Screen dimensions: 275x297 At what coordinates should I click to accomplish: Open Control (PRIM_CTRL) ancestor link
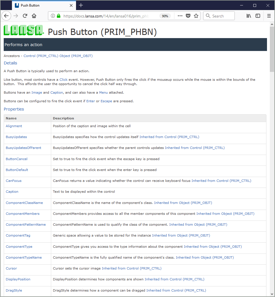coord(41,56)
